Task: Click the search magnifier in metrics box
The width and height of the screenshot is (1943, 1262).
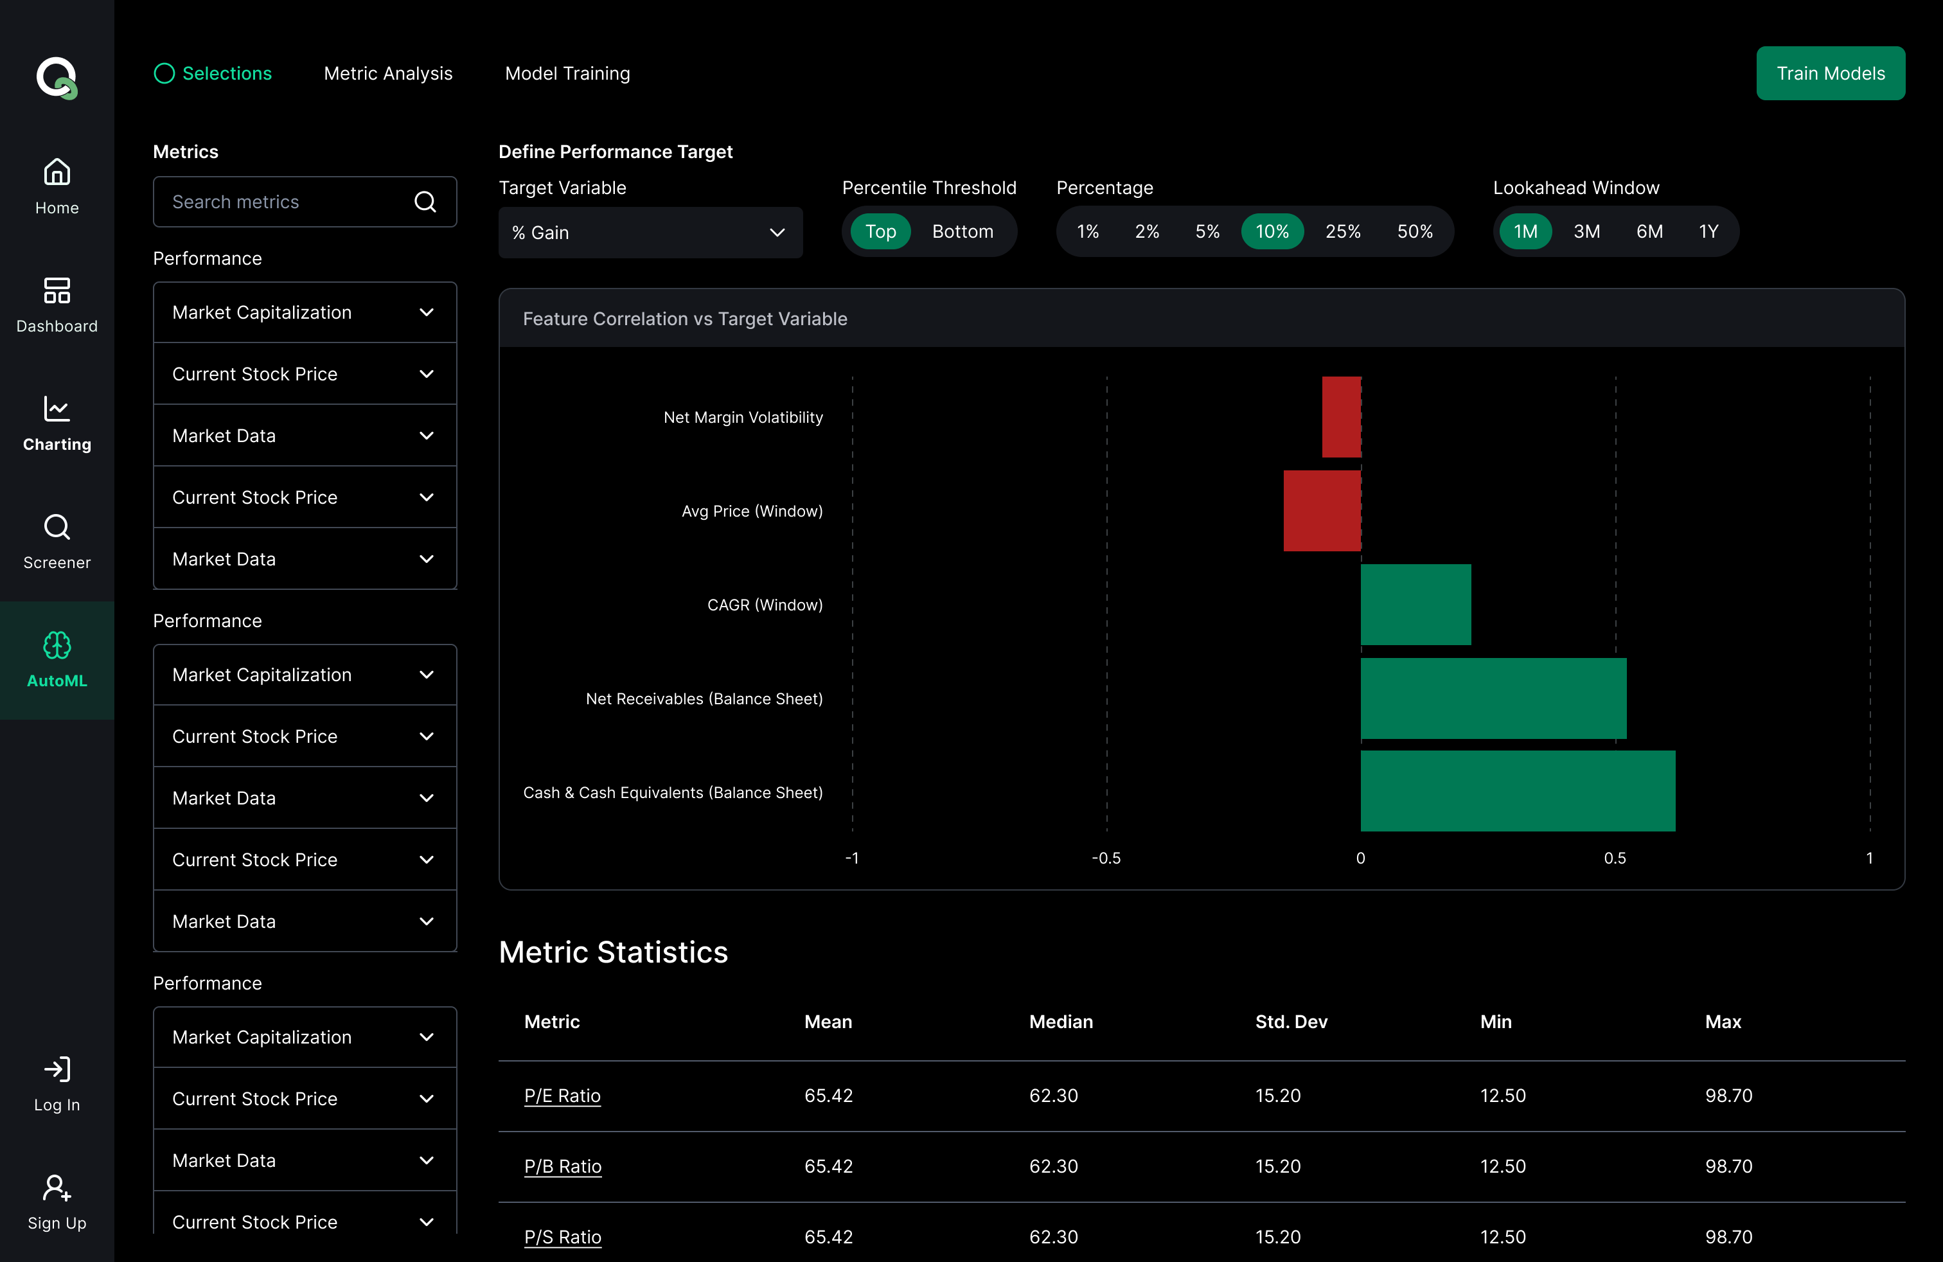Action: click(x=425, y=202)
